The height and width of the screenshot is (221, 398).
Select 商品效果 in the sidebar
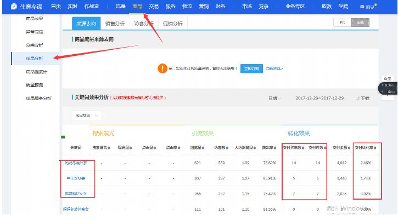[x=35, y=19]
